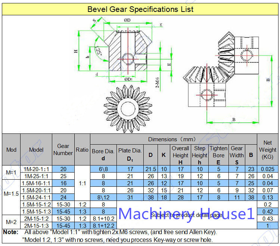Click the Net Weight (KG) header
Image resolution: width=280 pixels, height=246 pixels.
[268, 149]
